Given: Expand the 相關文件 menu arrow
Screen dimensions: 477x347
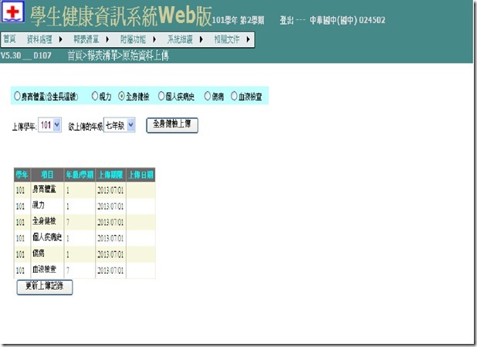Looking at the screenshot, I should [249, 39].
